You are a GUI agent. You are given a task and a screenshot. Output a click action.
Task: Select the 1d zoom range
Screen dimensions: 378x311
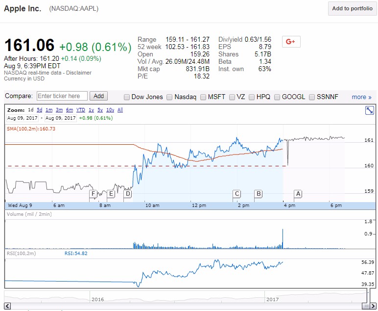click(31, 110)
